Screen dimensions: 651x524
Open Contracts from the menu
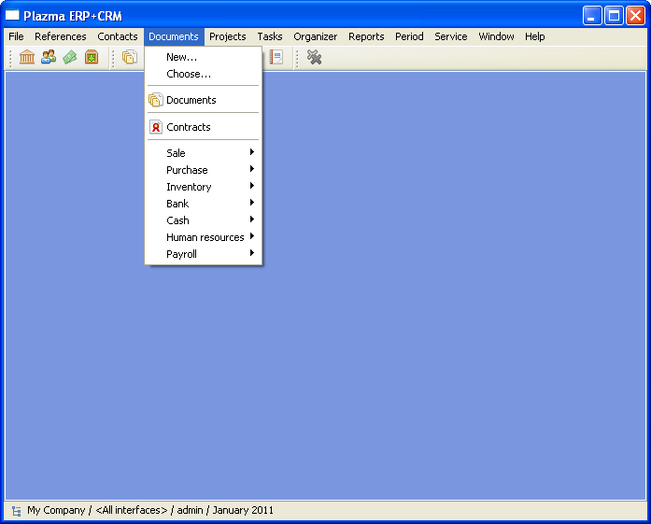[188, 127]
